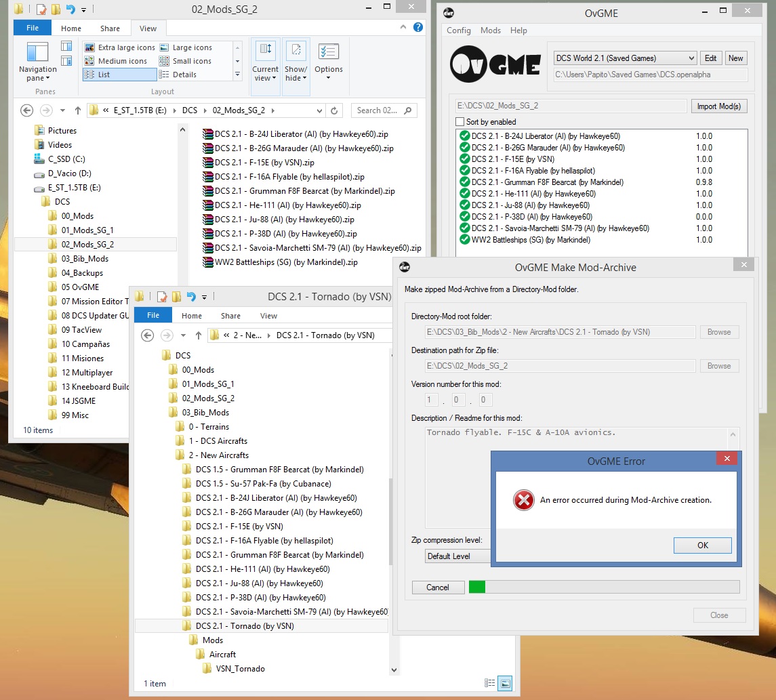Click Up arrow in 02_Mods_SG_2 window
776x700 pixels.
pyautogui.click(x=77, y=110)
